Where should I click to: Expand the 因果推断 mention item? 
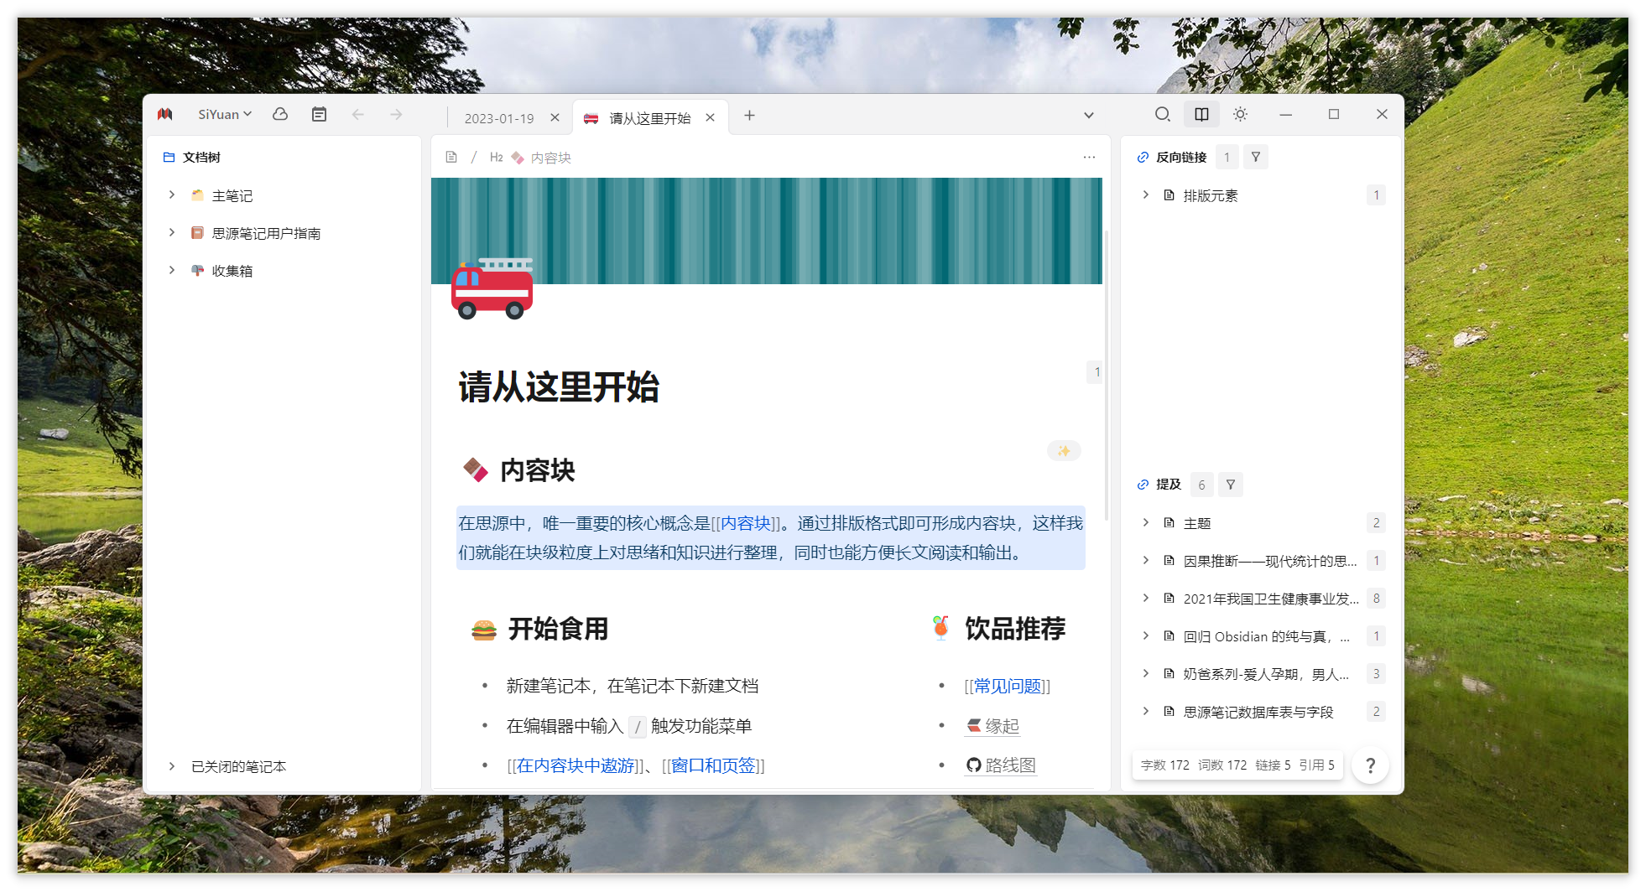click(1146, 561)
